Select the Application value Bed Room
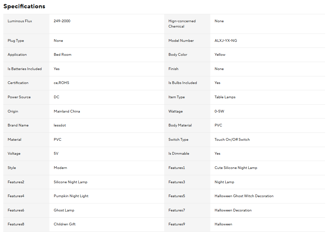 [63, 55]
